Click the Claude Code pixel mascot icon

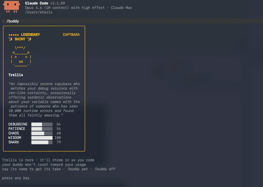tap(12, 6)
